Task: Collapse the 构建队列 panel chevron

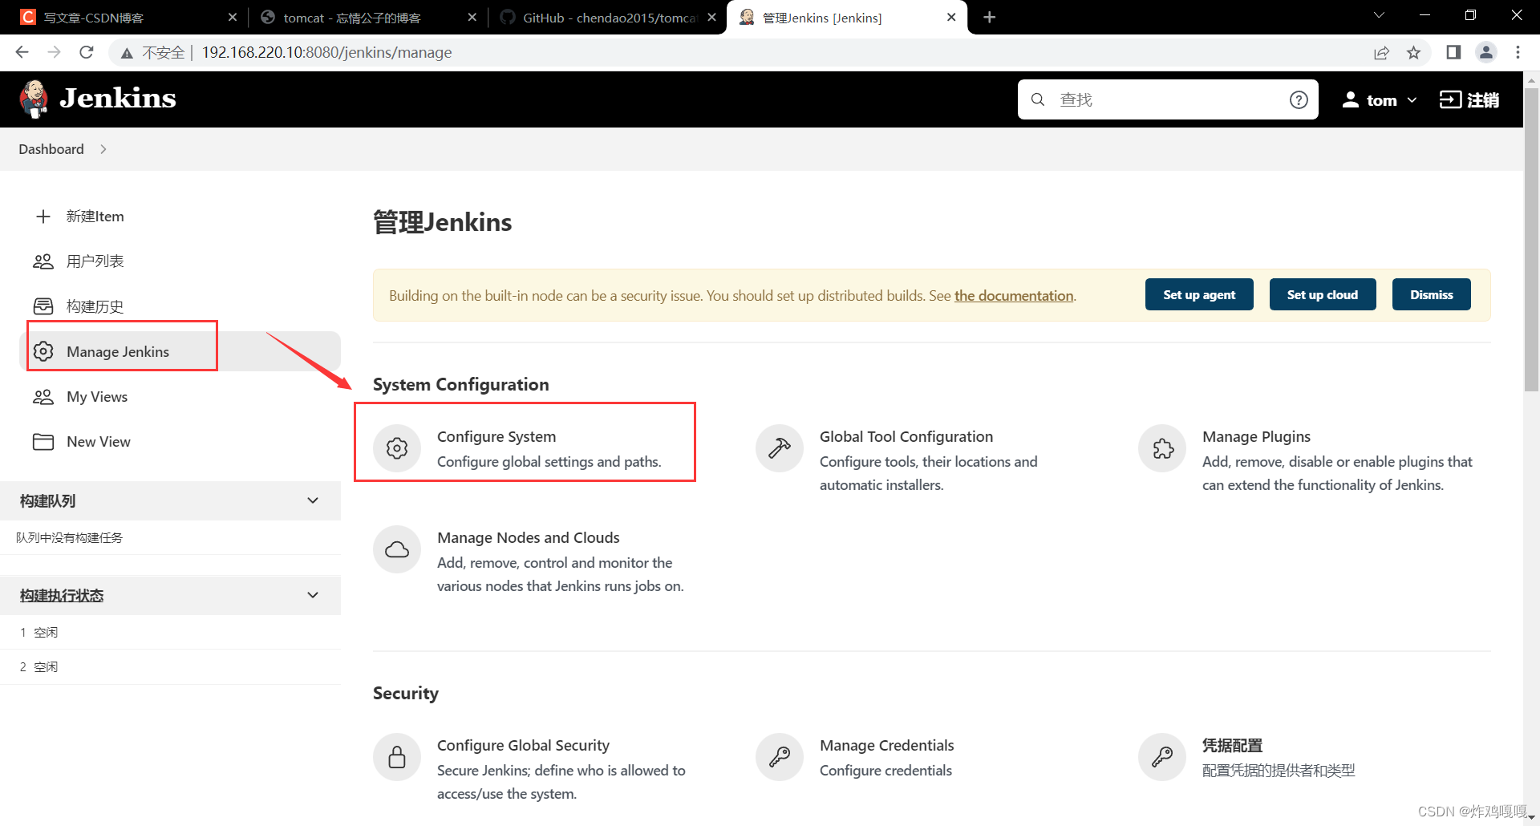Action: [x=313, y=500]
